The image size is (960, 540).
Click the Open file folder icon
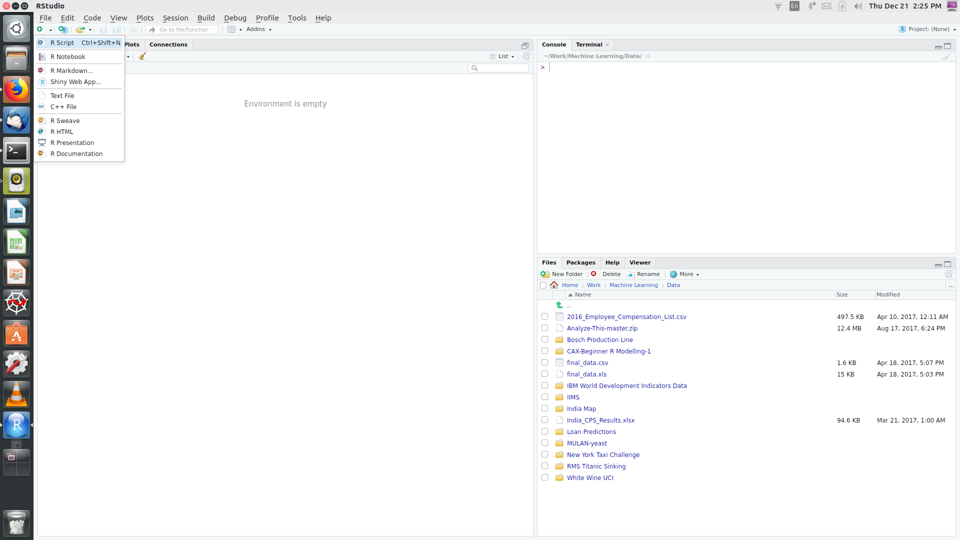click(x=80, y=29)
